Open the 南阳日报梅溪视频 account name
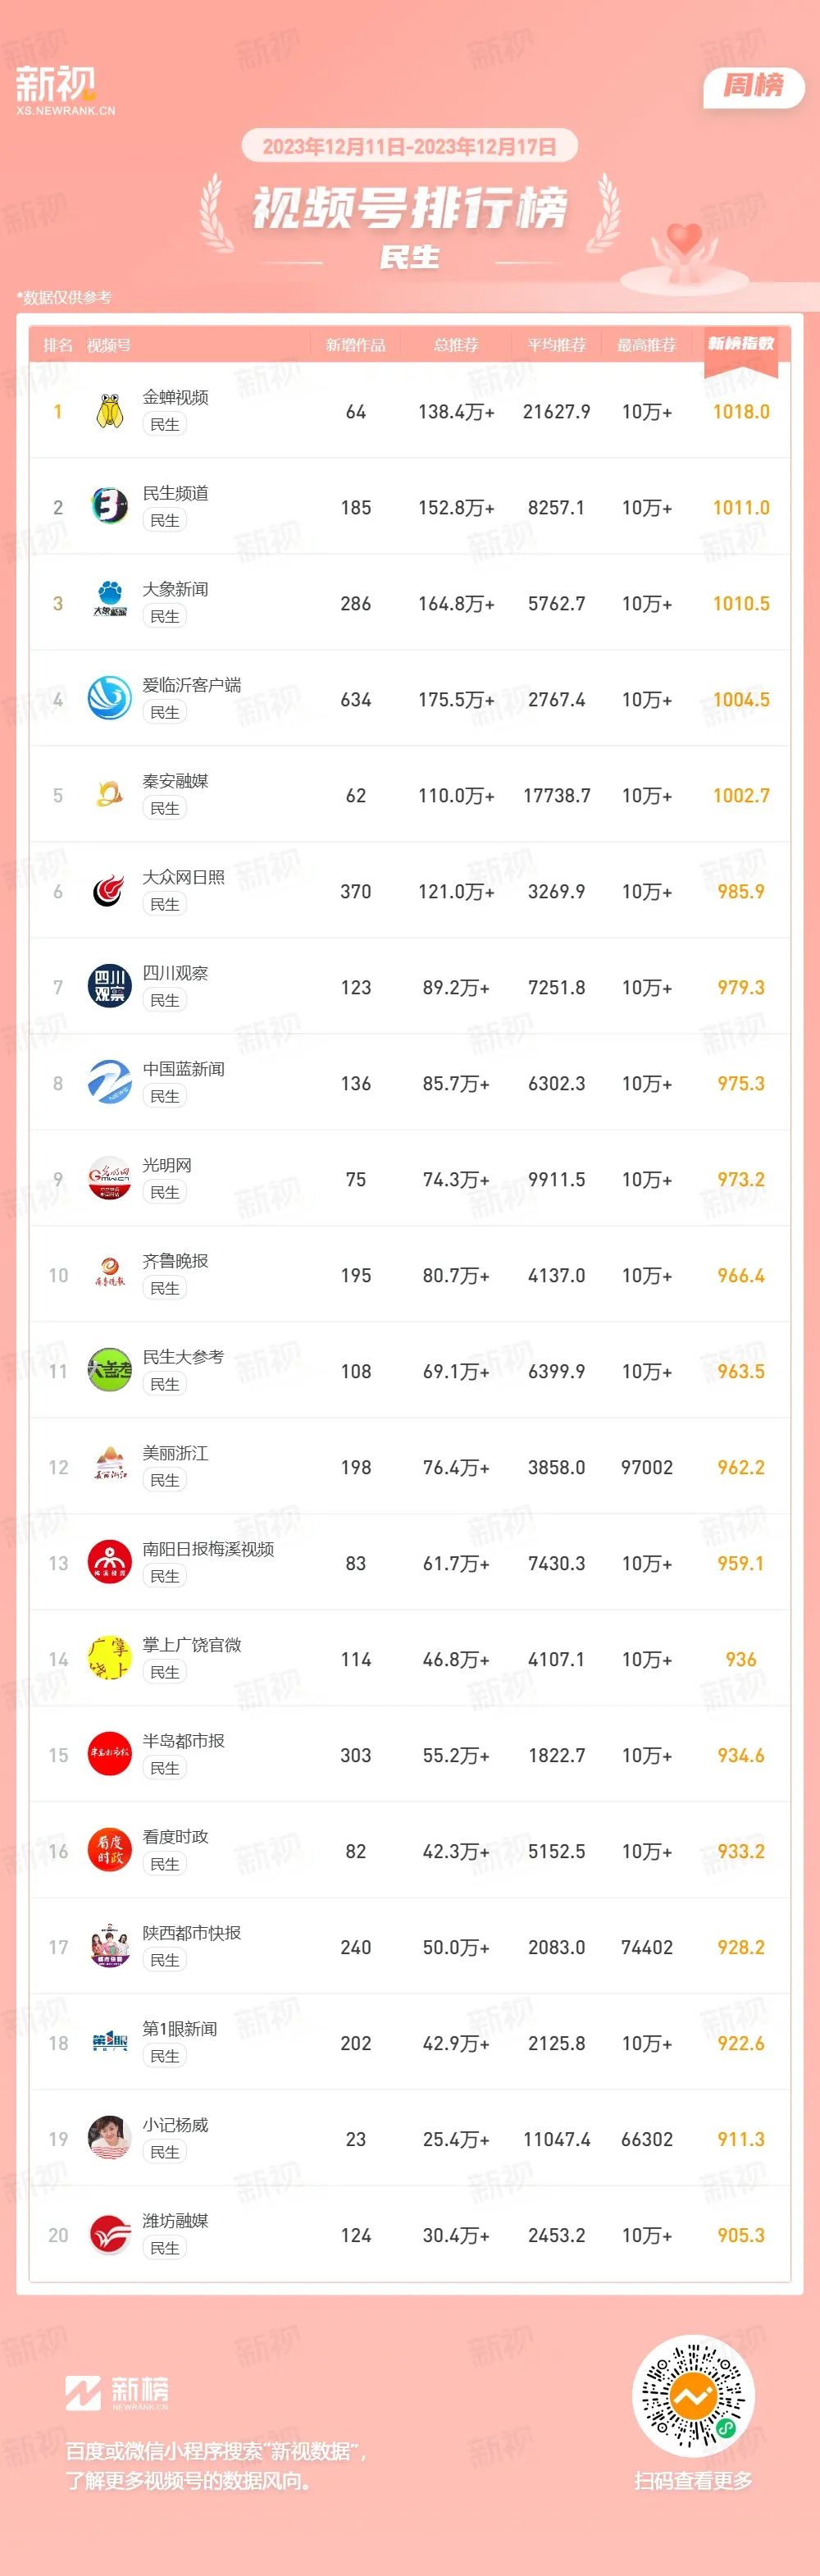820x2576 pixels. click(x=208, y=1549)
